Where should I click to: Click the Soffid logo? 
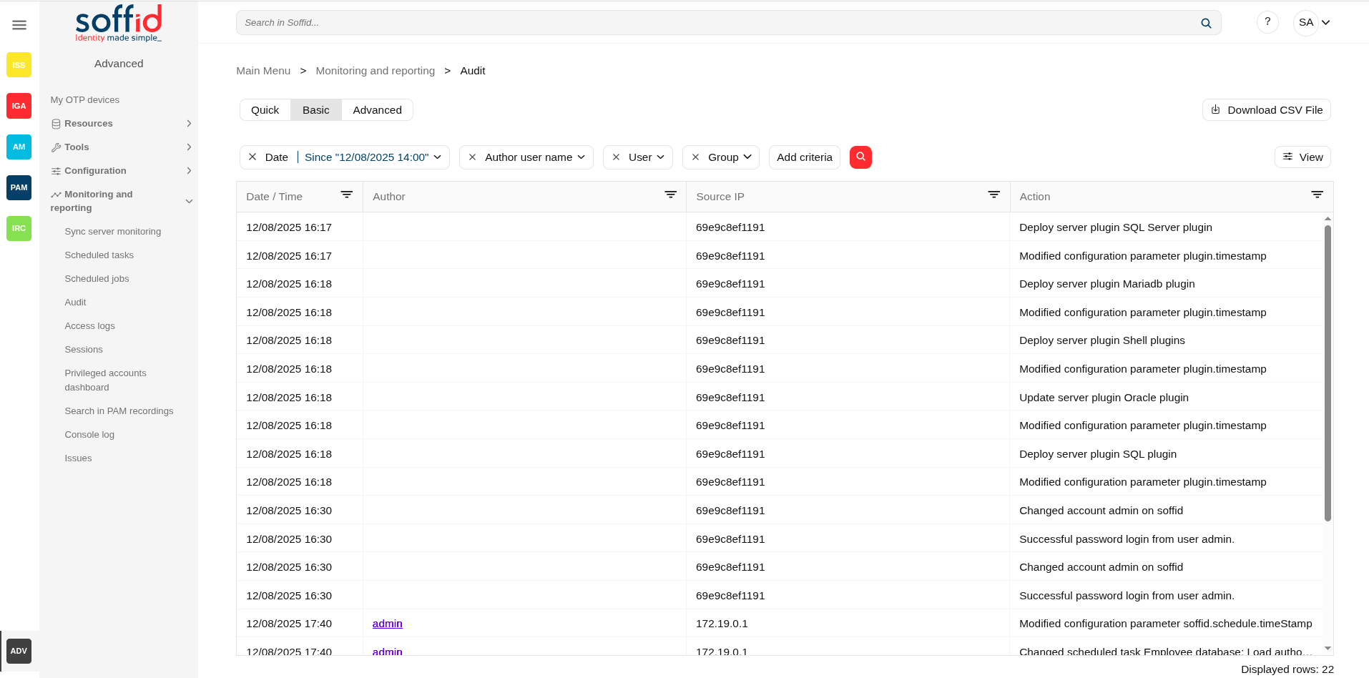coord(119,24)
